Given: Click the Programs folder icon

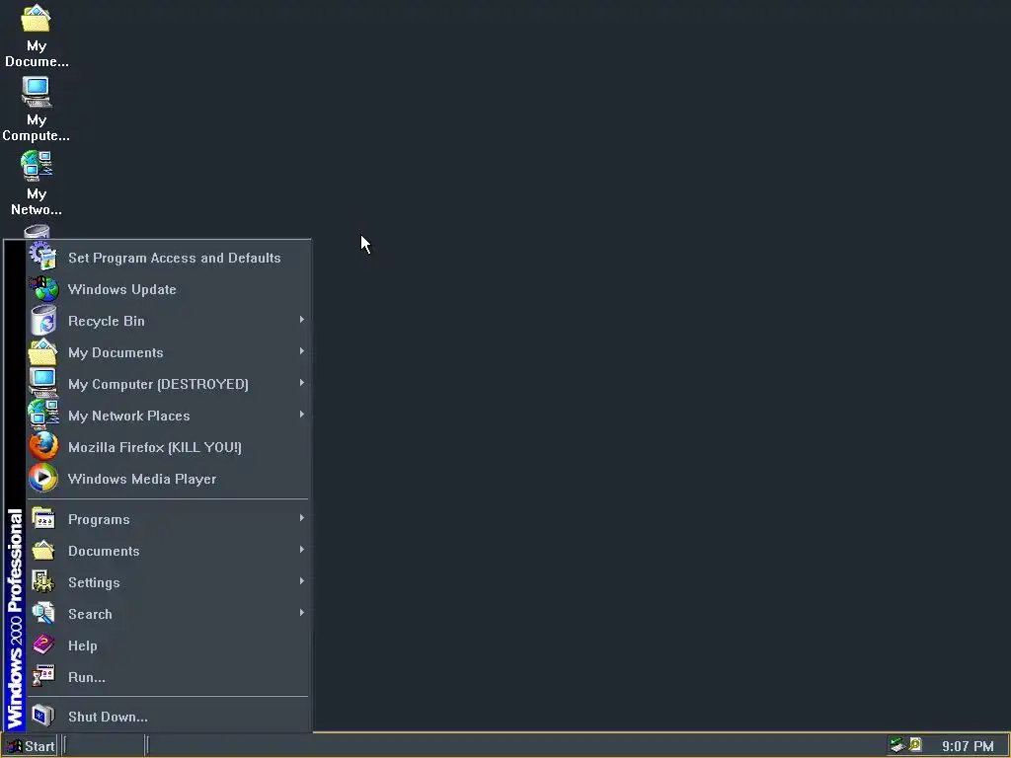Looking at the screenshot, I should point(43,519).
